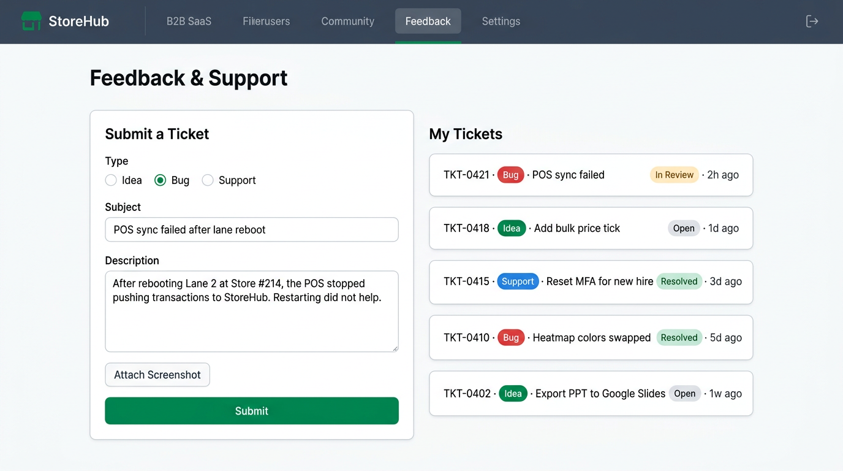Focus the Subject input field
Screen dimensions: 843x471
(252, 229)
